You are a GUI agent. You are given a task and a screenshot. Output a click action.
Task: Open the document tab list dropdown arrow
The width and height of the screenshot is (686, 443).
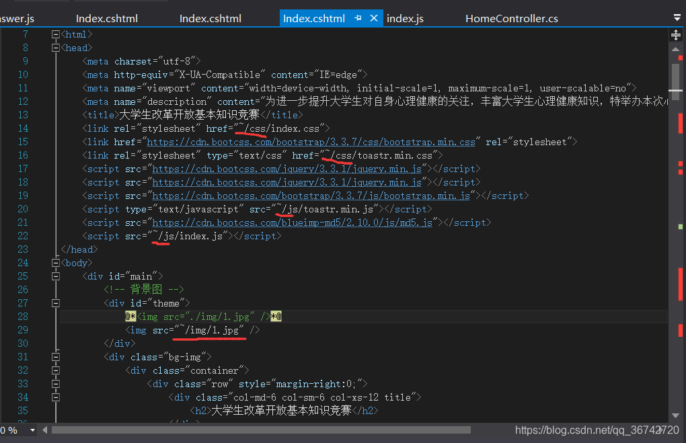click(x=677, y=17)
